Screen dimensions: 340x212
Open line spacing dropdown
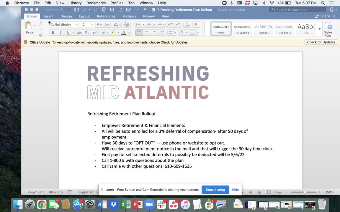[172, 33]
